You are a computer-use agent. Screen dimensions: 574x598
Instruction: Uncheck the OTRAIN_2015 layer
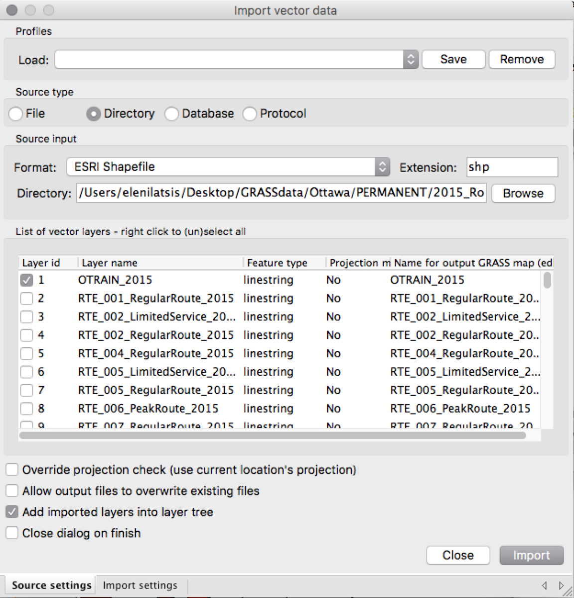(26, 280)
